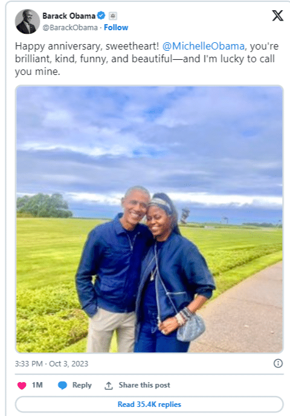Open the Barack Obama display name

69,16
